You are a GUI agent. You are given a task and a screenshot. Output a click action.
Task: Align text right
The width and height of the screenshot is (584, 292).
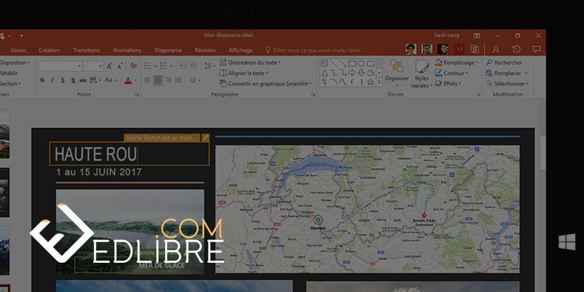coord(168,80)
